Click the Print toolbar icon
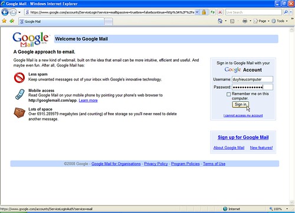Viewport: 295px width, 213px height. [x=245, y=21]
